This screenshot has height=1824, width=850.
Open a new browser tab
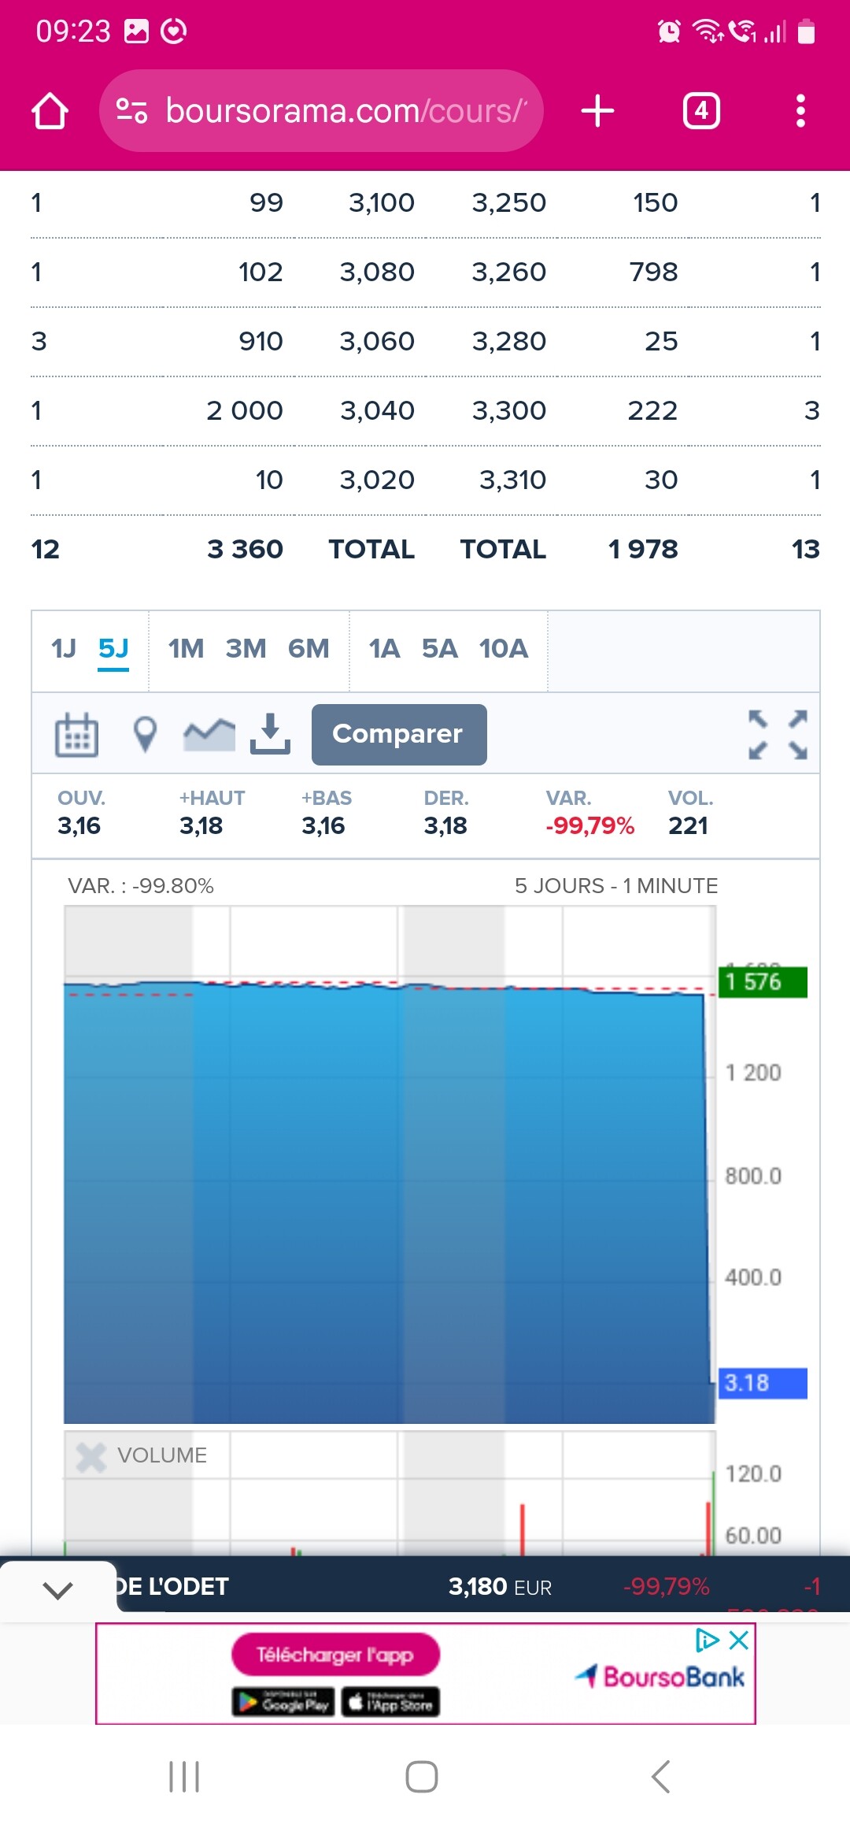tap(597, 111)
